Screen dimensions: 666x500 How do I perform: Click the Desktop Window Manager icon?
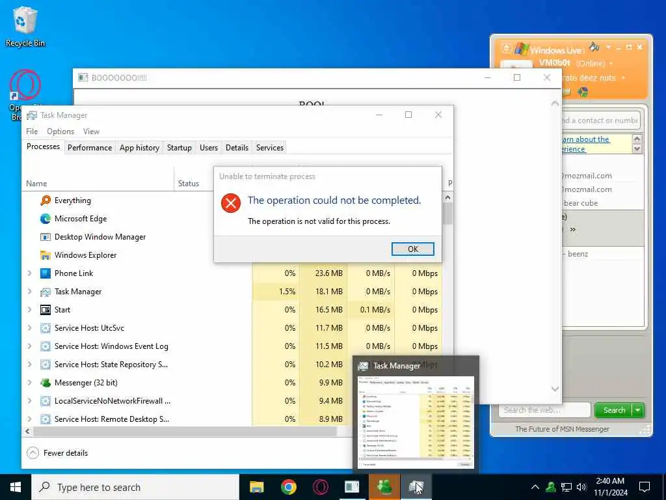tap(46, 237)
